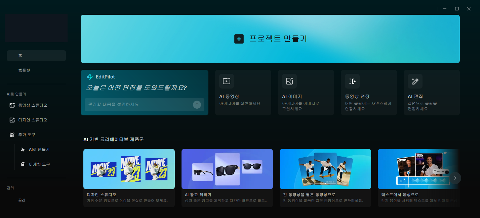The height and width of the screenshot is (218, 480).
Task: Open the 홈 page in the sidebar
Action: tap(36, 56)
